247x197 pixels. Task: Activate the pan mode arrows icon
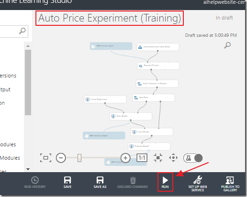173,158
